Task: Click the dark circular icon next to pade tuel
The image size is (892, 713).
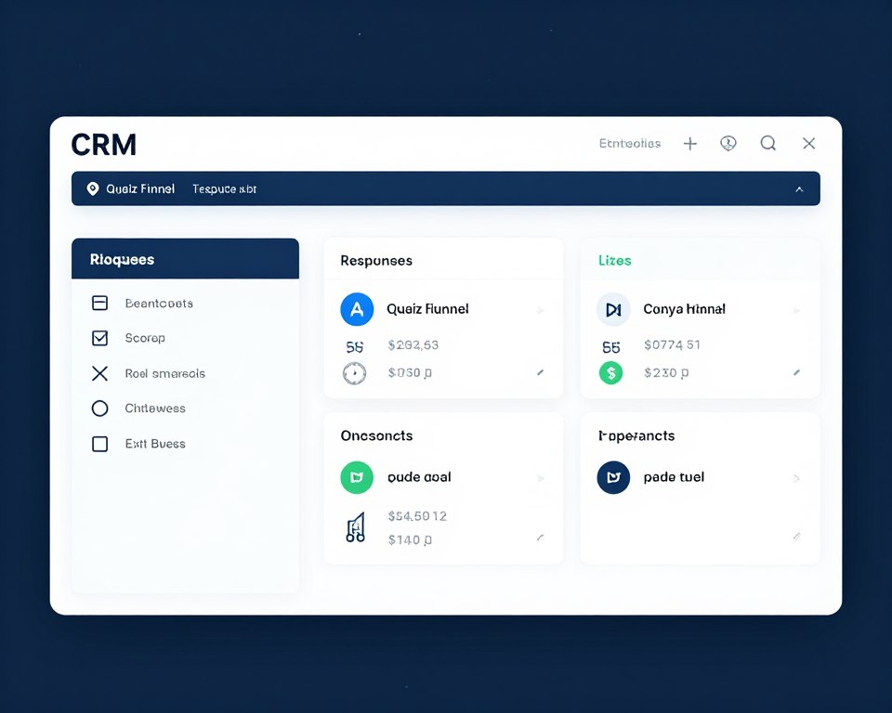Action: [x=612, y=477]
